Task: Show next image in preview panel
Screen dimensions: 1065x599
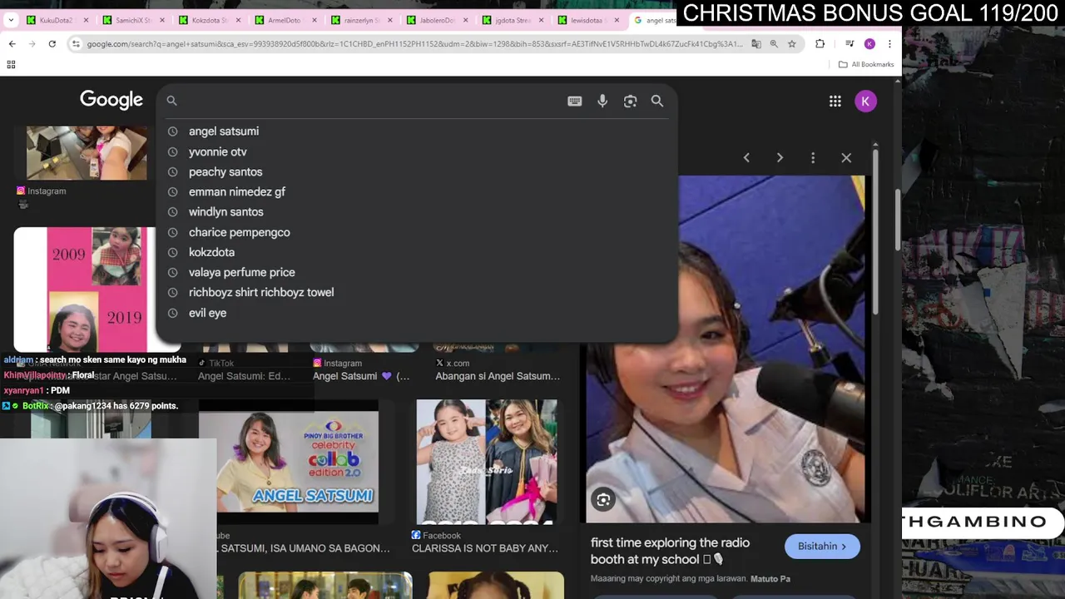Action: point(780,157)
